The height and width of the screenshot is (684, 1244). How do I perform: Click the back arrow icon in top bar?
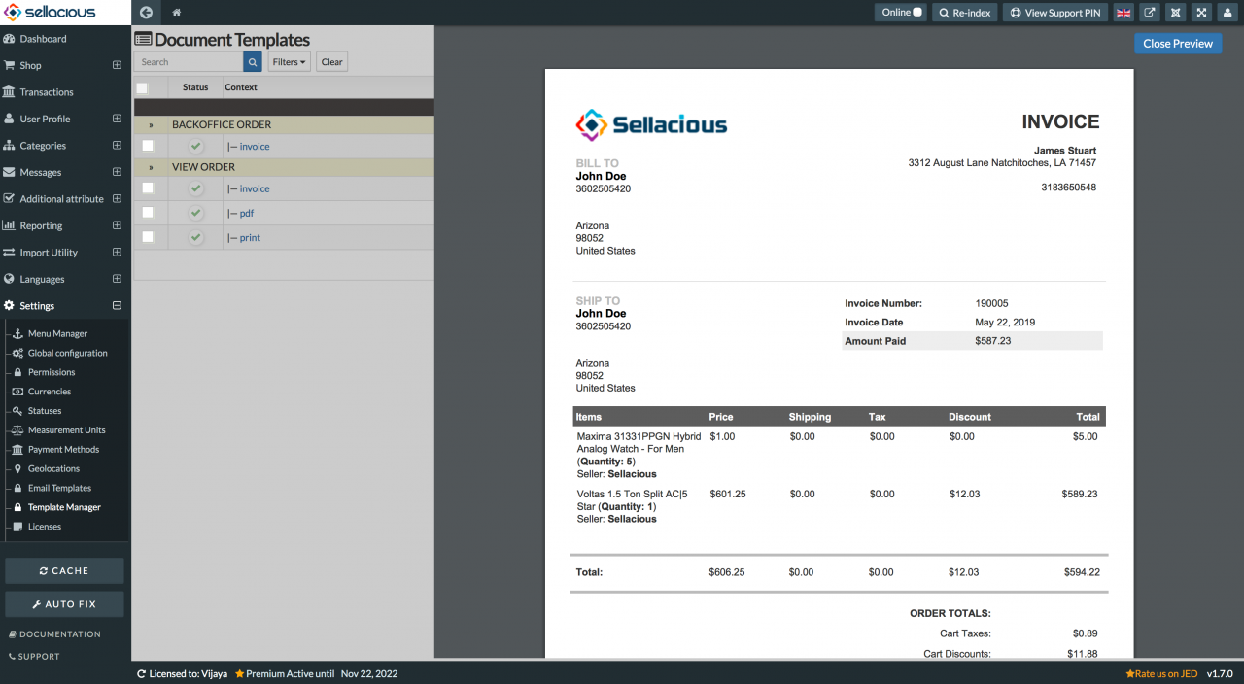coord(147,13)
